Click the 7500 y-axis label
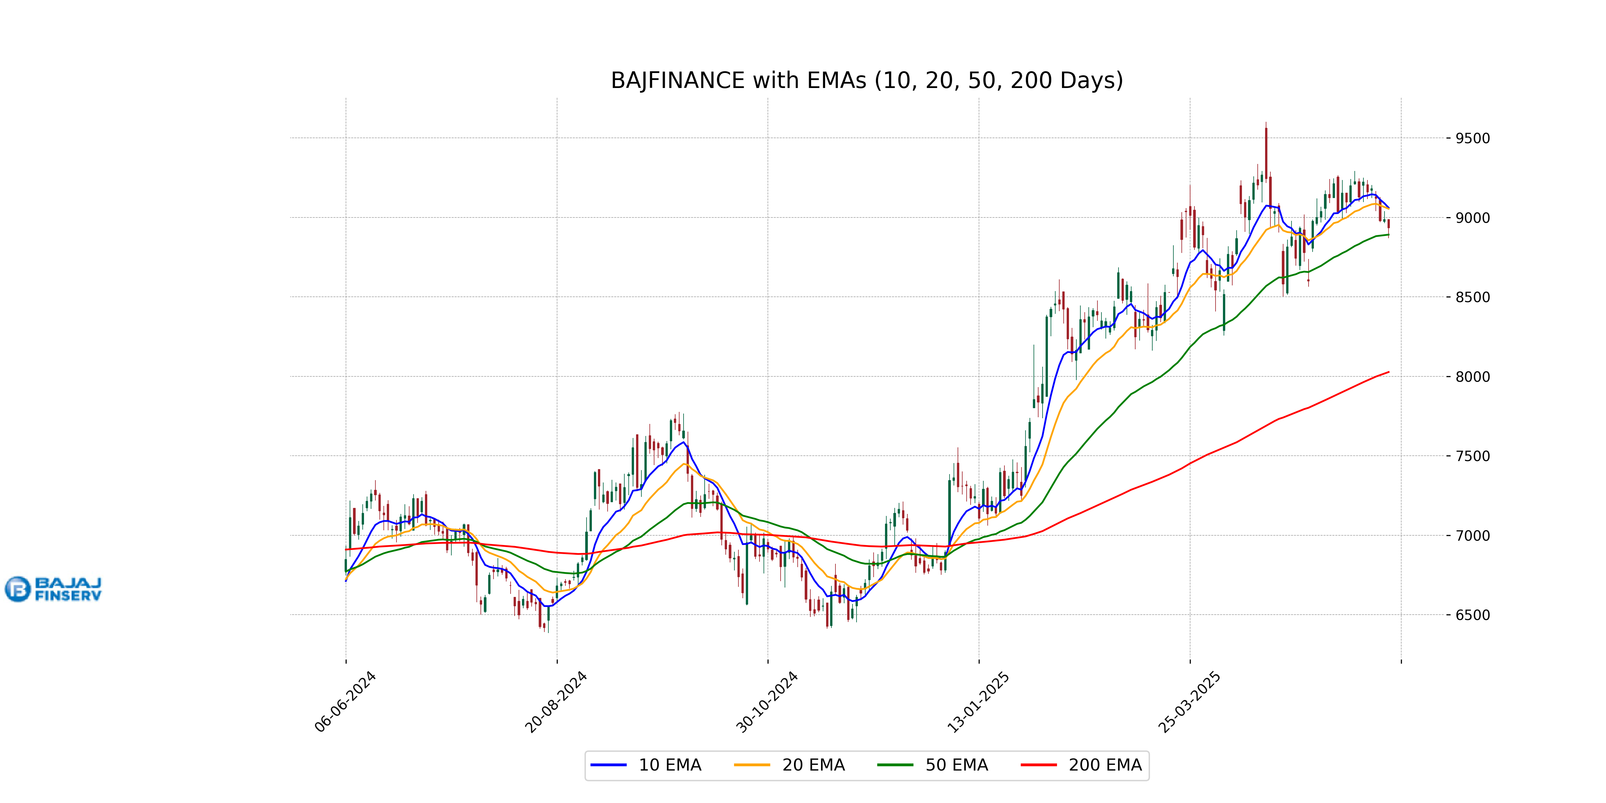Viewport: 1606px width, 803px height. [1473, 456]
